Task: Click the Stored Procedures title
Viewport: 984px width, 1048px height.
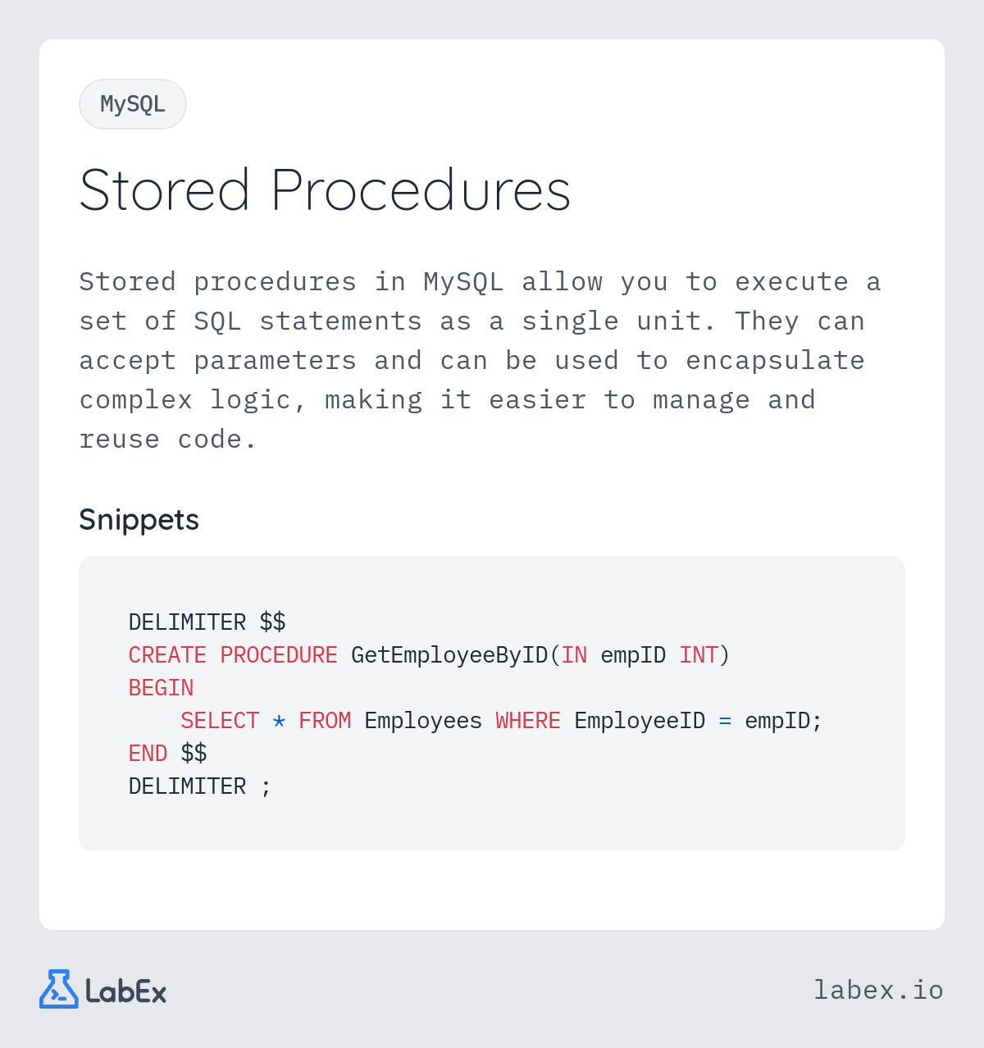Action: 325,190
